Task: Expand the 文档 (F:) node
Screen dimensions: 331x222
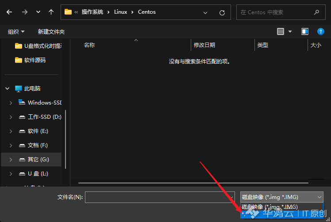Action: (x=11, y=145)
